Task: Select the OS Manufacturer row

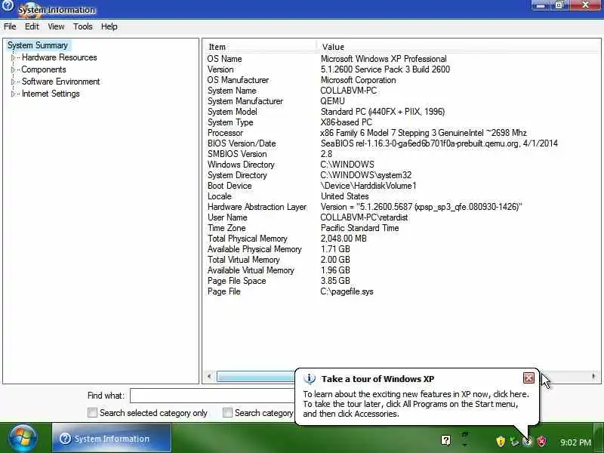Action: [402, 80]
